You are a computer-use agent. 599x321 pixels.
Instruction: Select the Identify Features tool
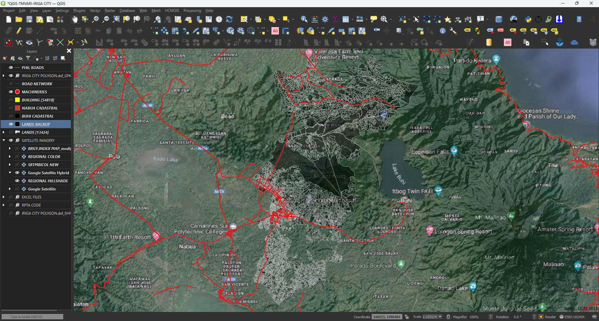coord(304,19)
